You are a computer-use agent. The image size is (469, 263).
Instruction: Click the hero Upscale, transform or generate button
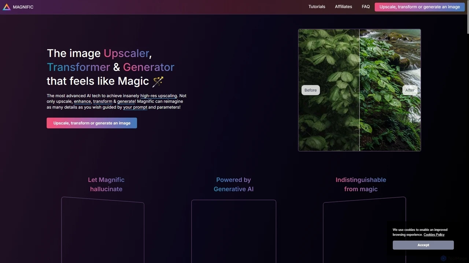(92, 123)
